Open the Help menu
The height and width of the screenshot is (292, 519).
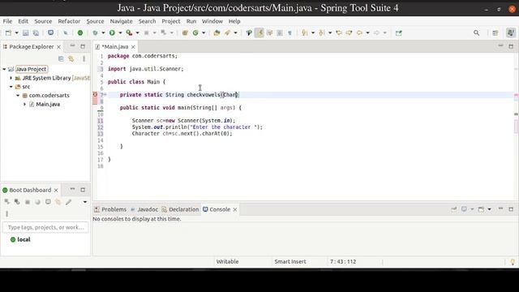coord(234,21)
